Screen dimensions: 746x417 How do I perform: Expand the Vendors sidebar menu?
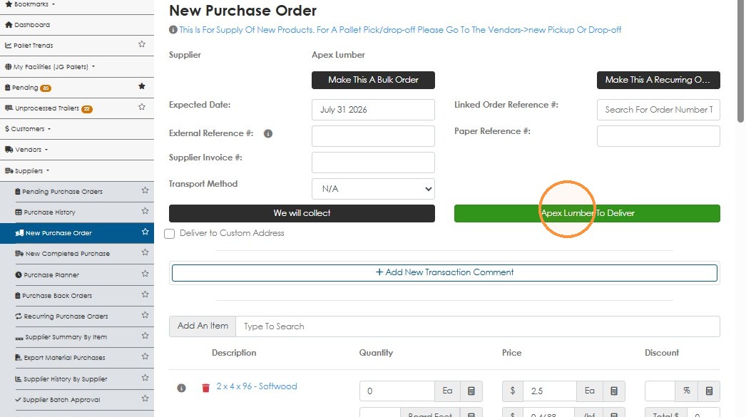click(26, 149)
